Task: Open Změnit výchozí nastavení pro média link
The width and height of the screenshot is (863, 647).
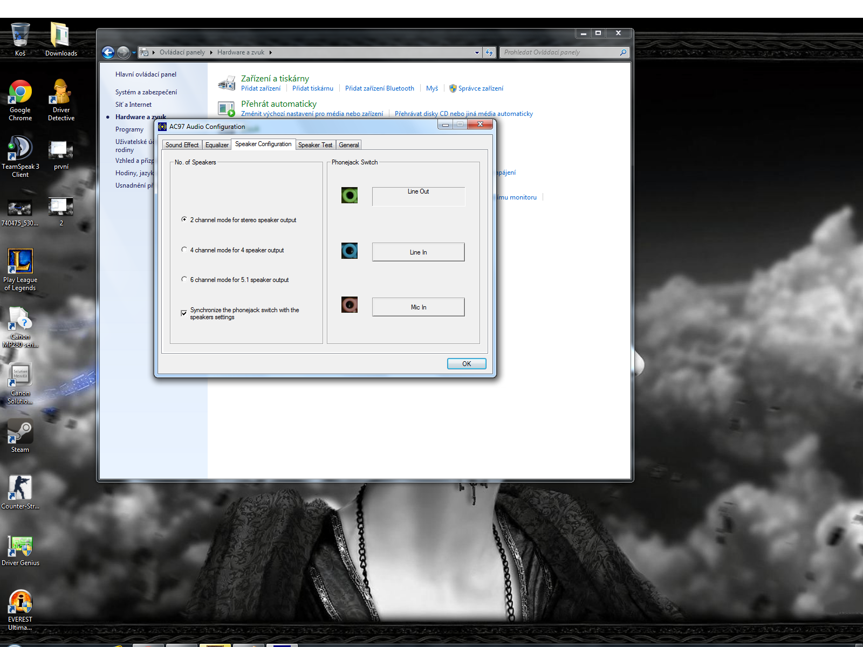Action: [312, 114]
